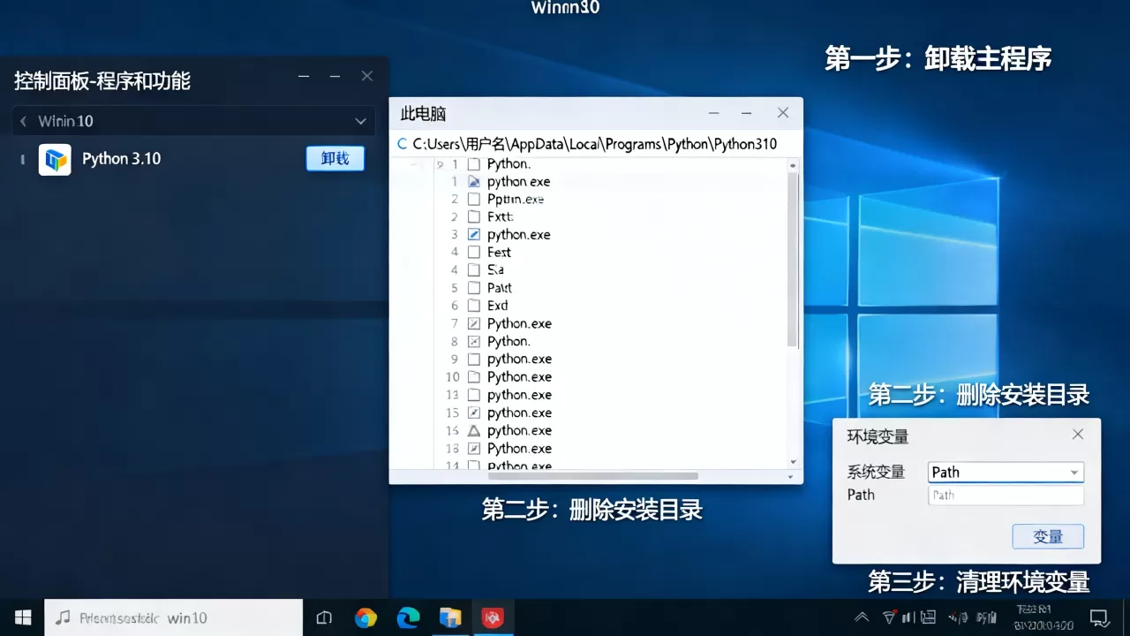
Task: Select the Patt item name
Action: (500, 288)
